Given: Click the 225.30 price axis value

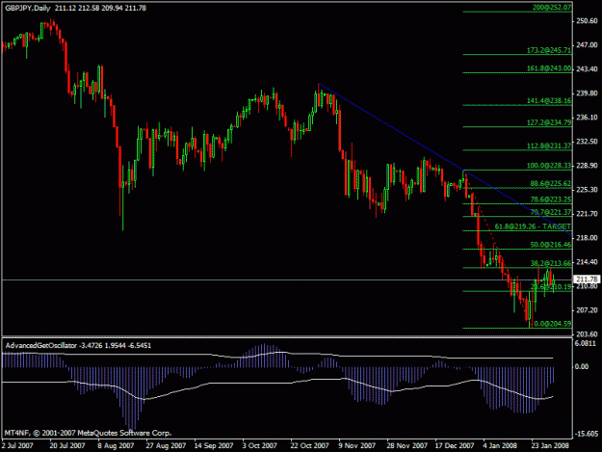Looking at the screenshot, I should 587,190.
